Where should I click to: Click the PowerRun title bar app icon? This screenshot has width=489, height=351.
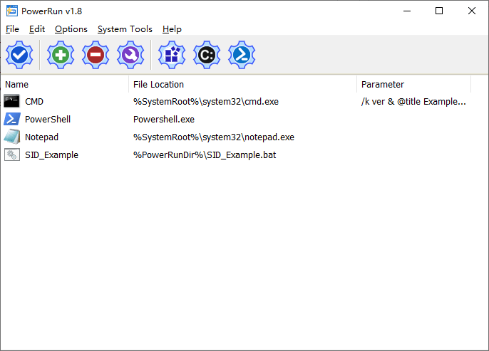11,11
